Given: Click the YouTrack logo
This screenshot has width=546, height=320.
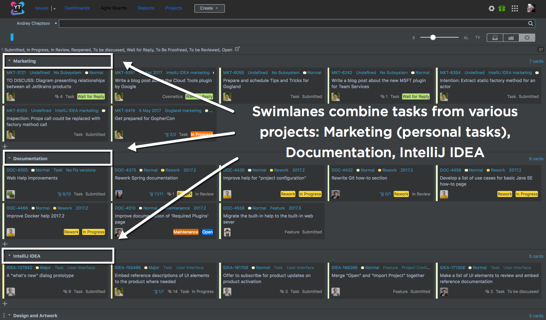Looking at the screenshot, I should click(17, 8).
